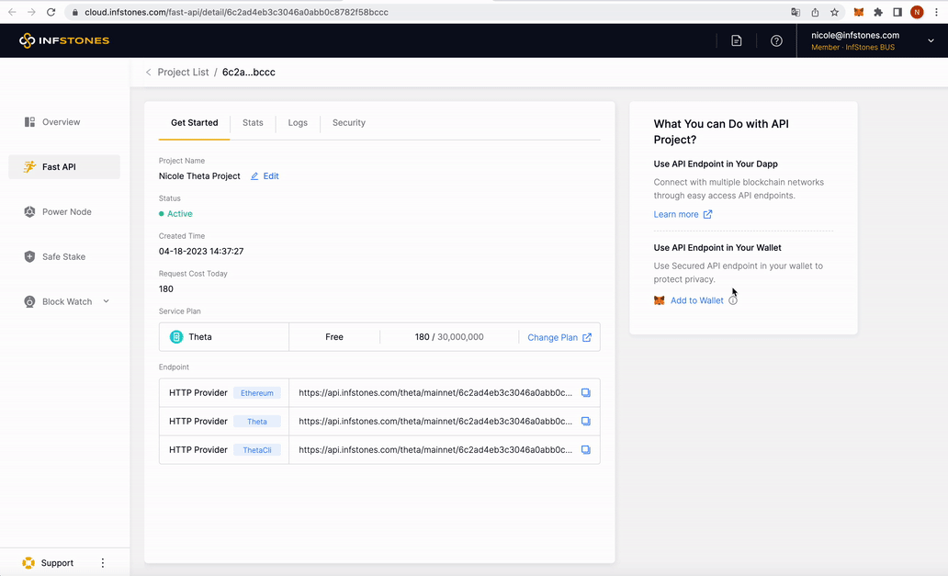Image resolution: width=948 pixels, height=576 pixels.
Task: Open the browser extensions puzzle icon
Action: click(878, 12)
